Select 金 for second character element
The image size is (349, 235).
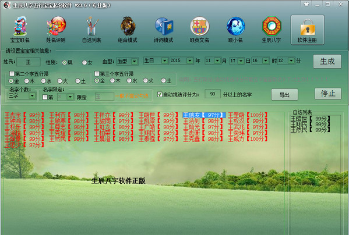10,81
